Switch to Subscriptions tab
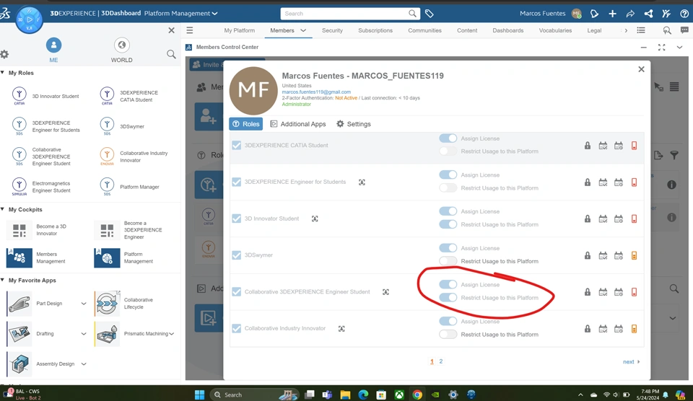 point(375,30)
